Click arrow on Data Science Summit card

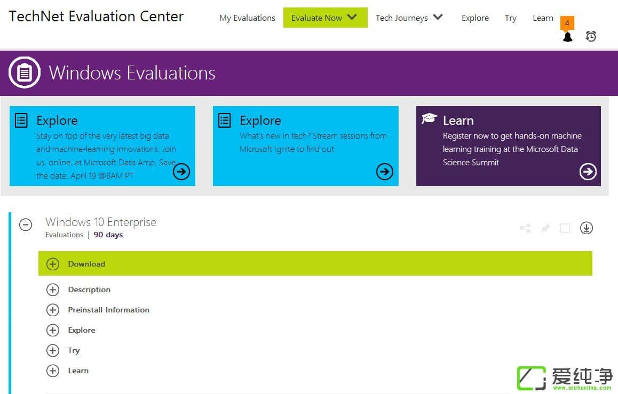coord(588,172)
